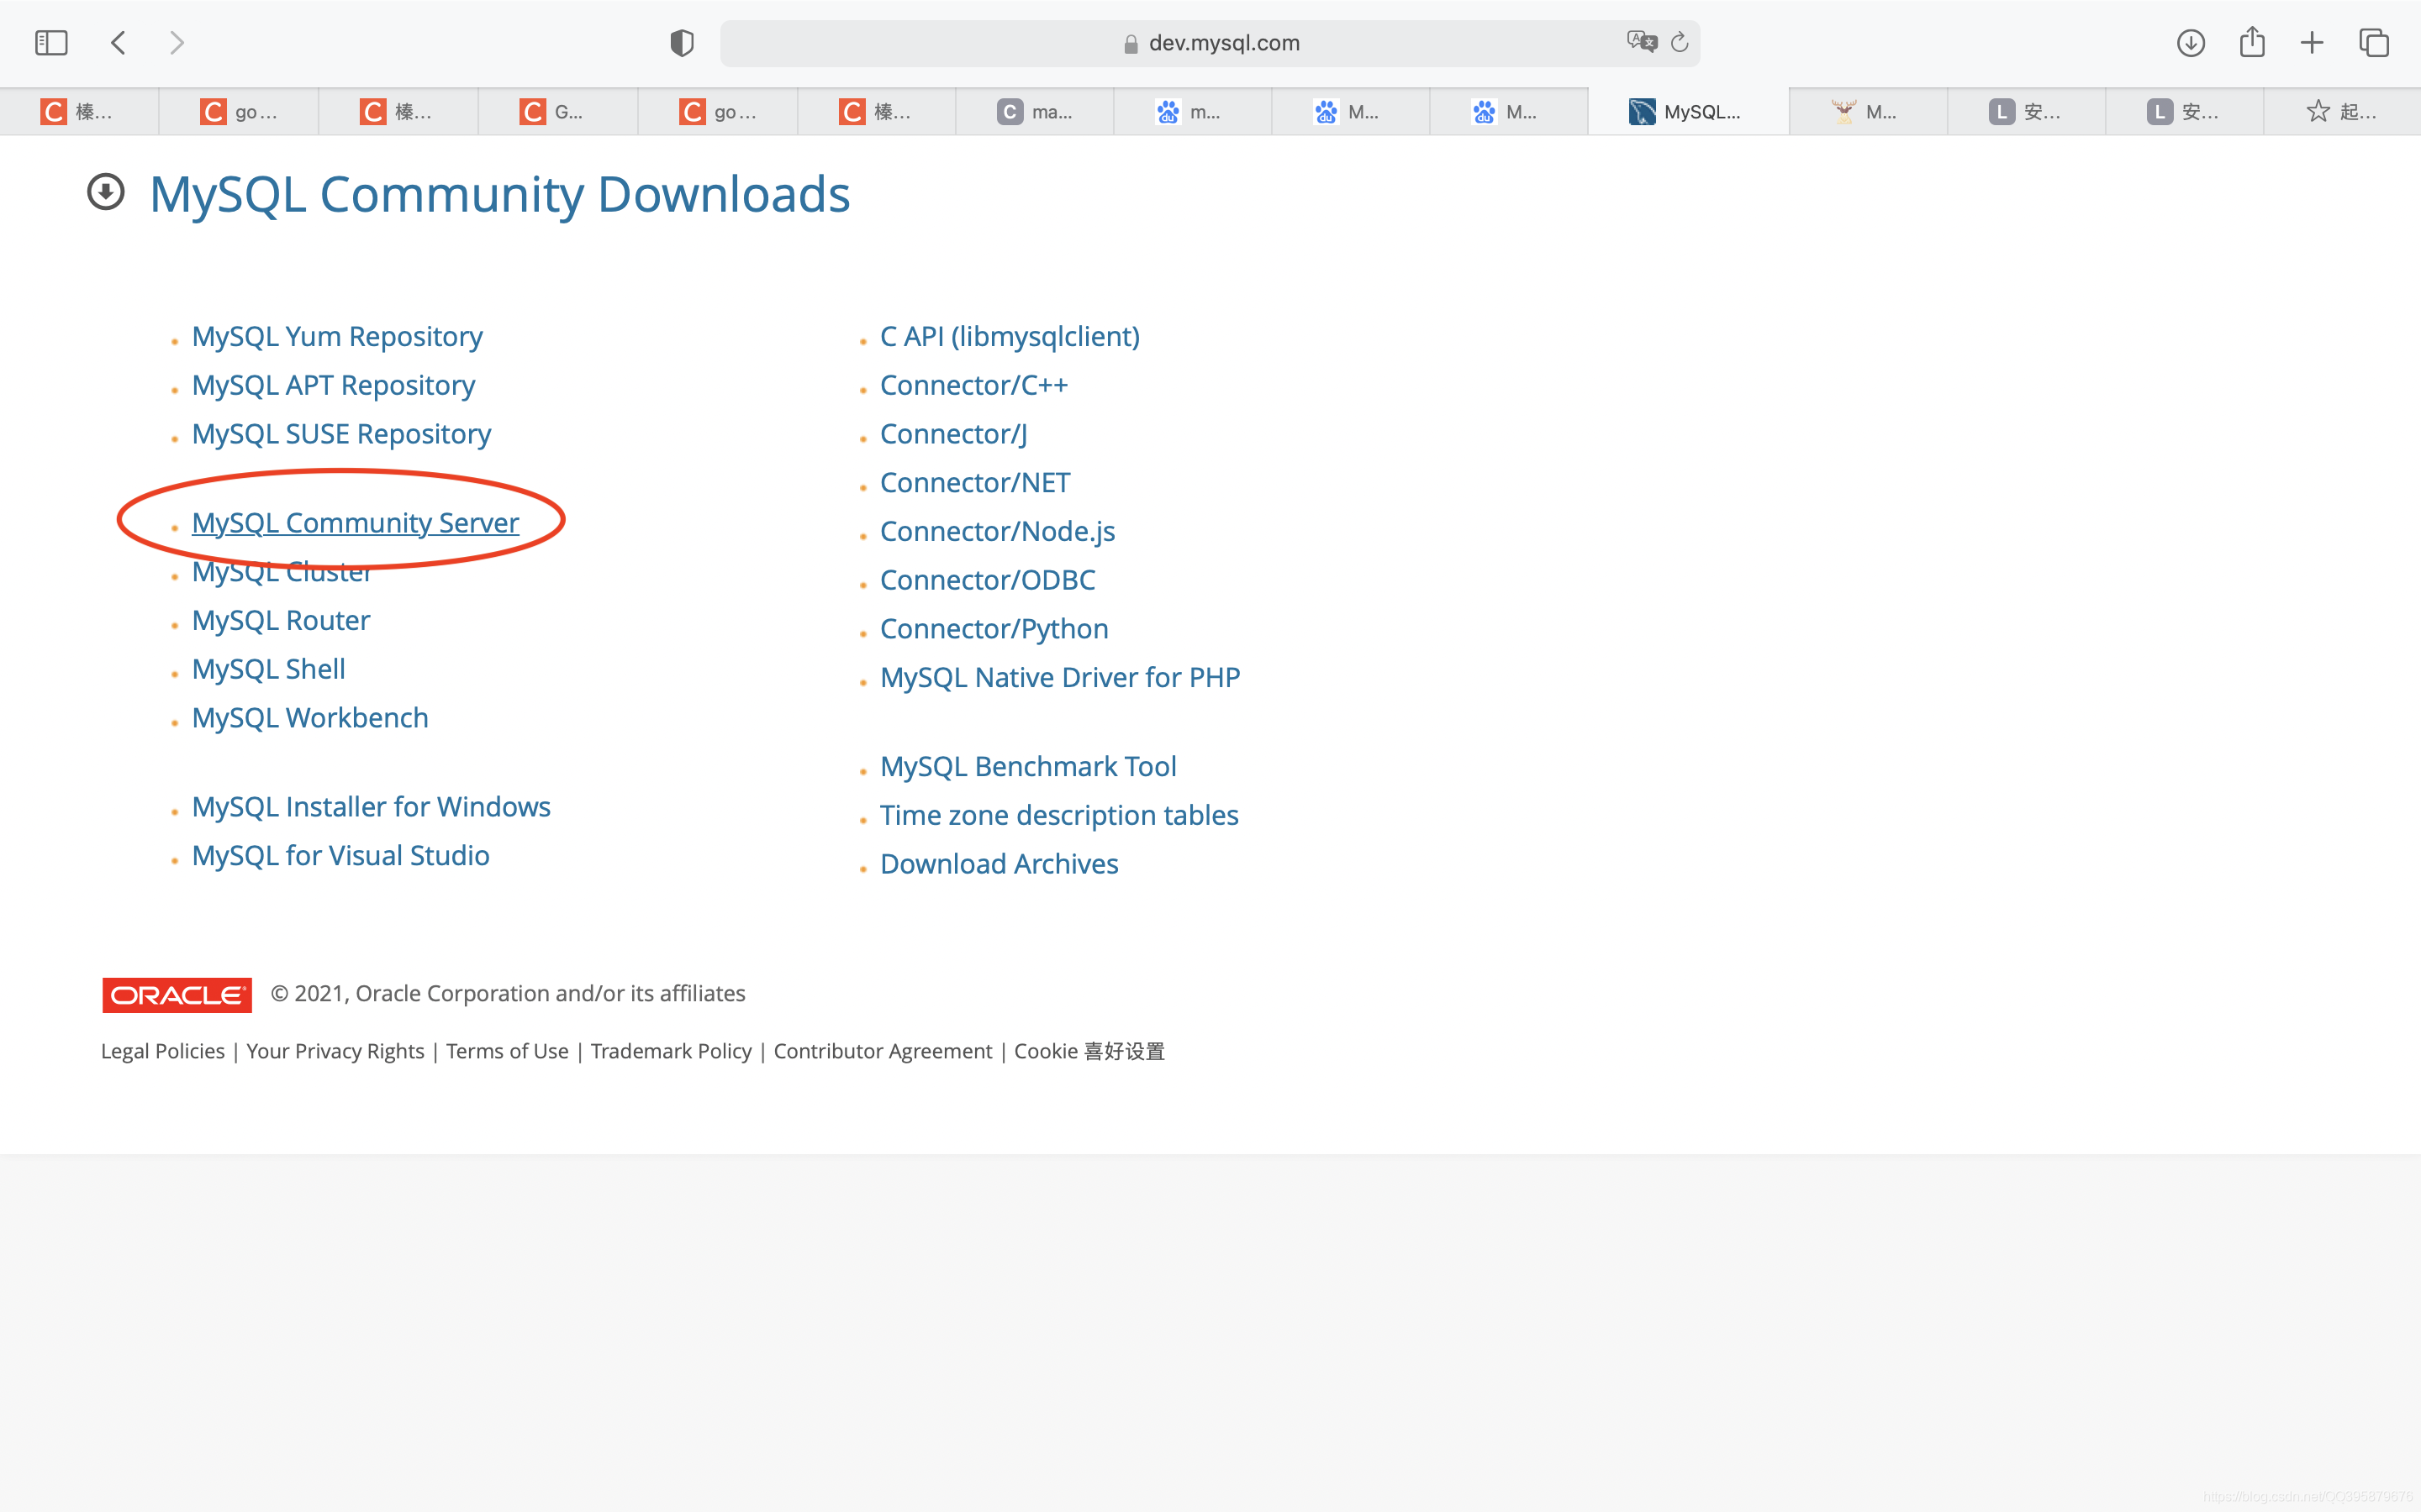The width and height of the screenshot is (2421, 1512).
Task: Click the translate icon in the address bar
Action: 1642,42
